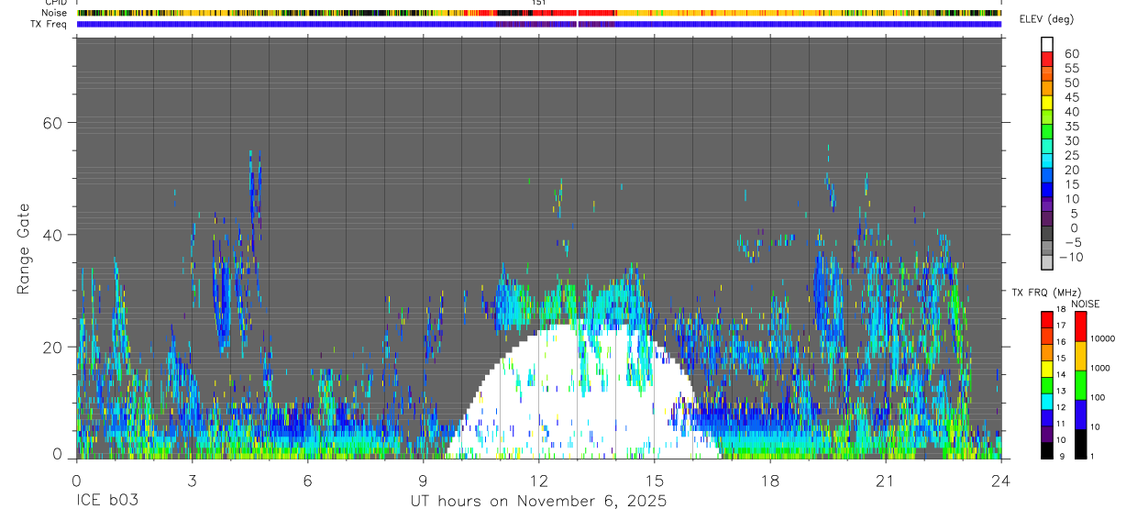Click the x-axis tick label '24'

(x=1001, y=481)
